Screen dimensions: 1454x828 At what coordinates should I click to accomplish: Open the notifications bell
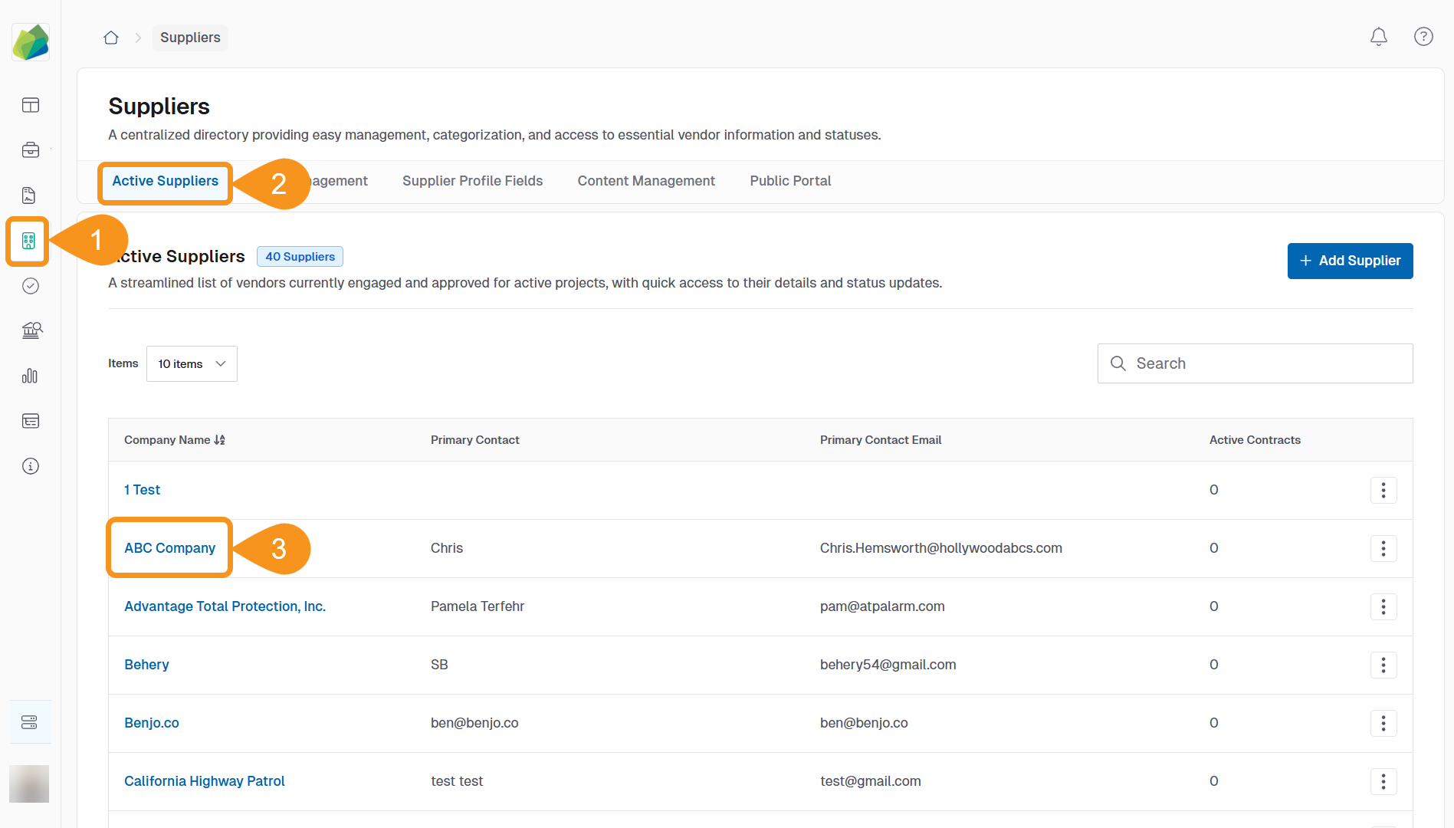(1378, 37)
